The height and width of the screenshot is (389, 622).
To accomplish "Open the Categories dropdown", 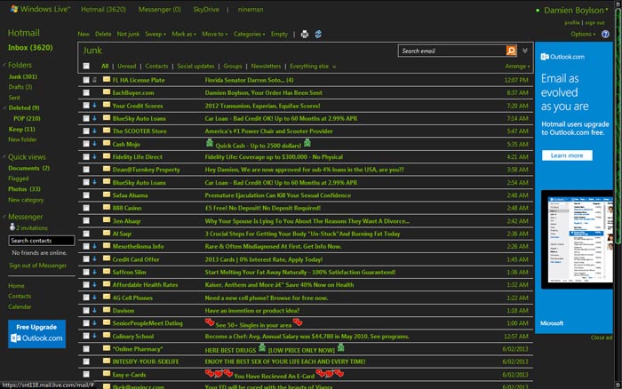I will [x=249, y=34].
